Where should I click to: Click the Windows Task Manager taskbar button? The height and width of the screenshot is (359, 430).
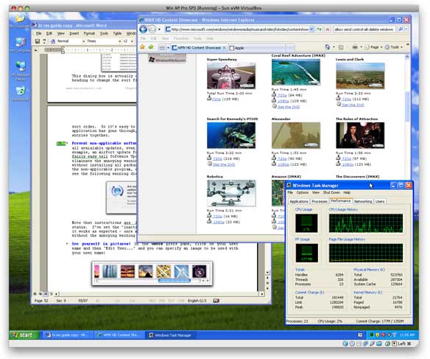pyautogui.click(x=170, y=335)
